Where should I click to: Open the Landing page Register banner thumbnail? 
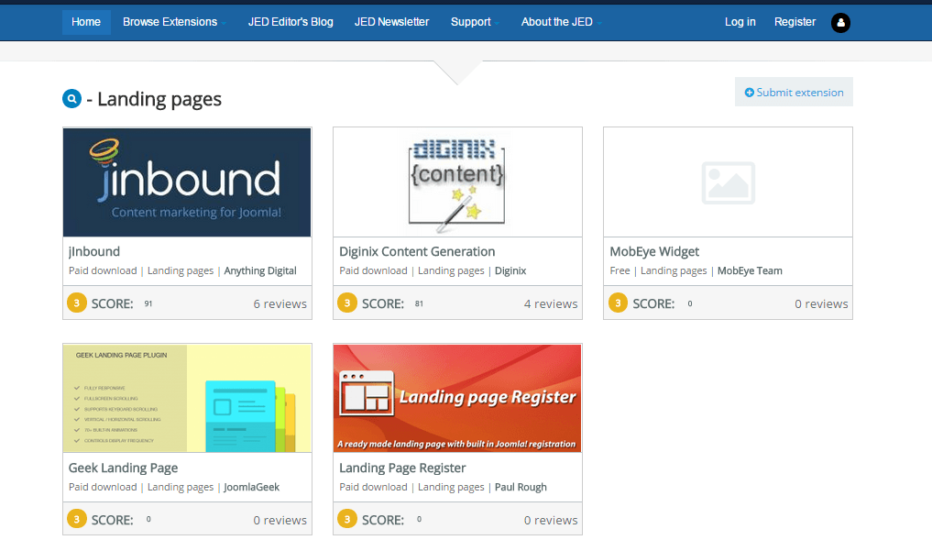click(457, 398)
